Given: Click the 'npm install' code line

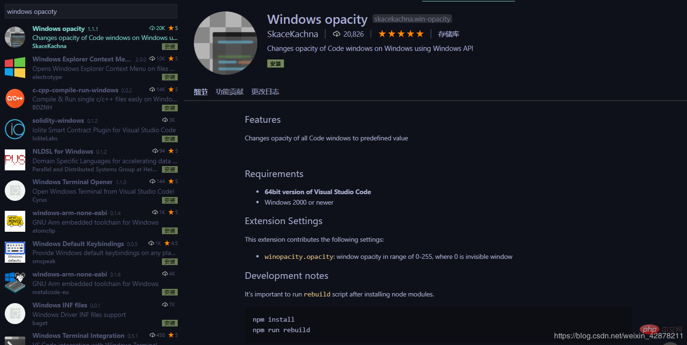Looking at the screenshot, I should click(273, 319).
